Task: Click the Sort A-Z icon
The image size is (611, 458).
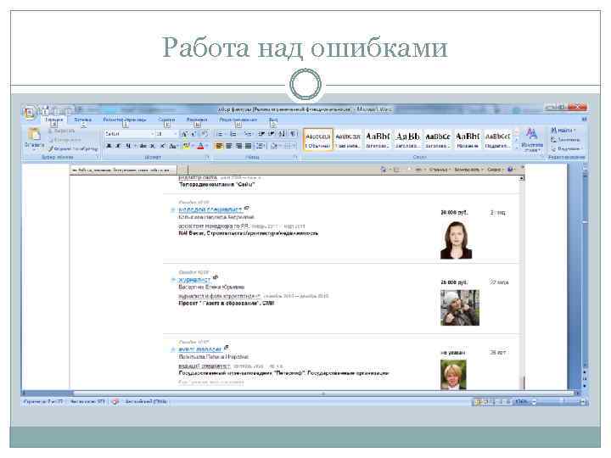Action: click(x=282, y=134)
